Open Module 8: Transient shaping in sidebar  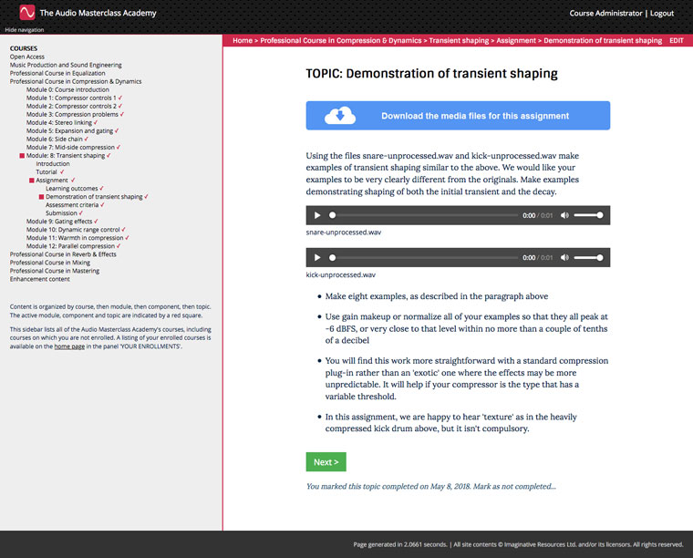click(67, 156)
